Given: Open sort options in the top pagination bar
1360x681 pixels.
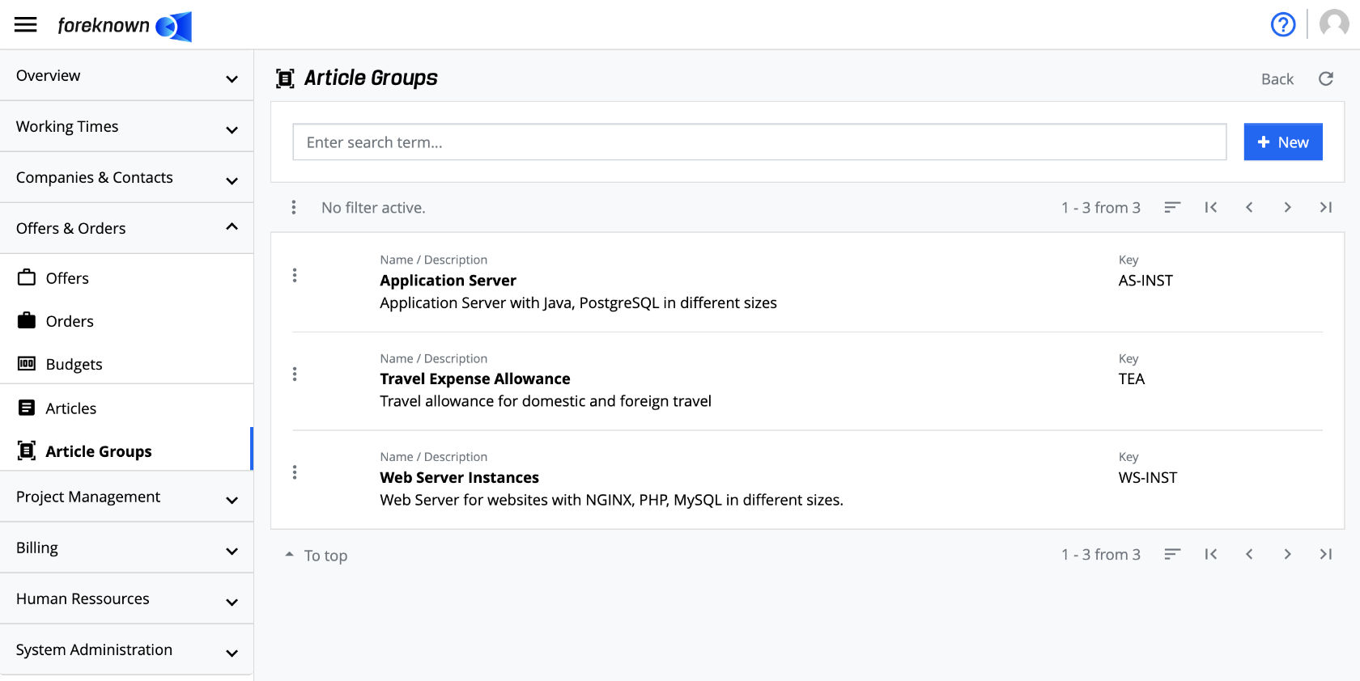Looking at the screenshot, I should [1172, 208].
